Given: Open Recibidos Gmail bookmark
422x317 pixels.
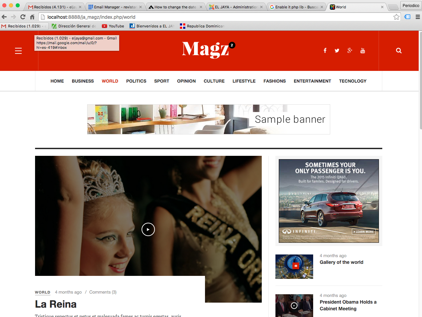Looking at the screenshot, I should pos(24,26).
